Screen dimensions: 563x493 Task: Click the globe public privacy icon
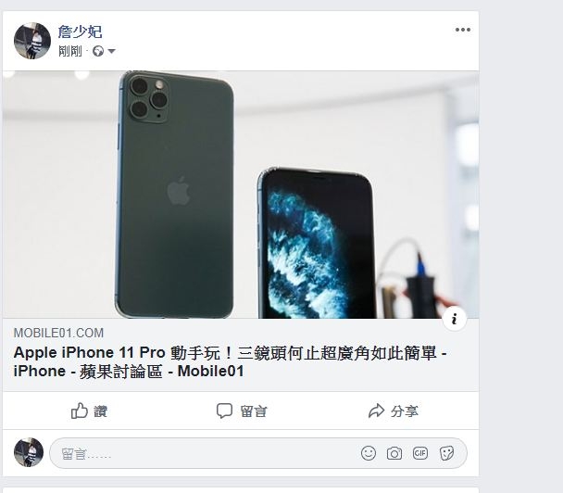98,51
